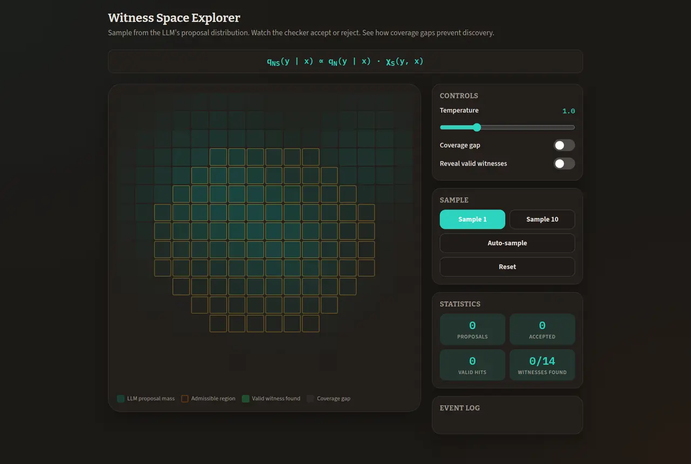Turn on Reveal valid witnesses switch
Viewport: 691px width, 464px height.
(564, 163)
